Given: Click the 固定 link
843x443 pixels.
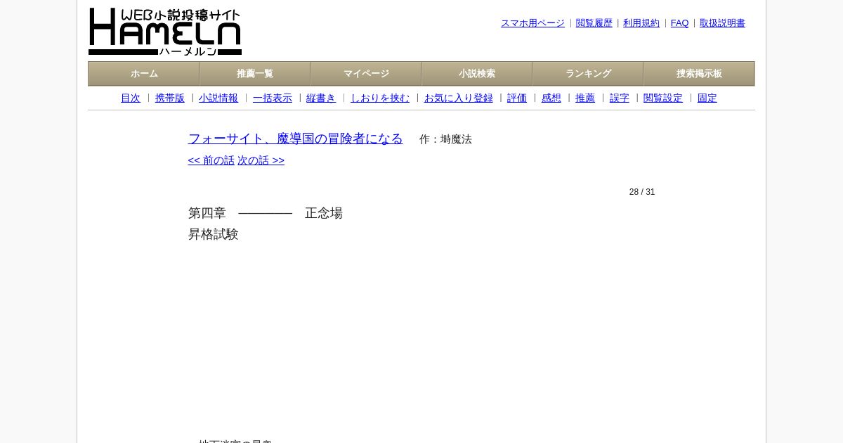Looking at the screenshot, I should pos(707,98).
